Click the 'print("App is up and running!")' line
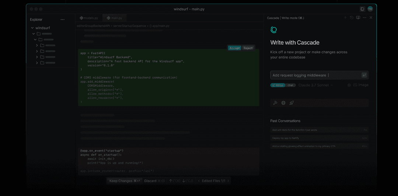 click(115, 163)
